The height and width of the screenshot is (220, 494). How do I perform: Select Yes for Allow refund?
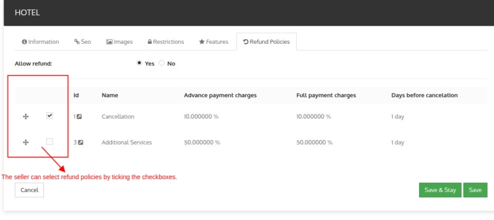139,63
